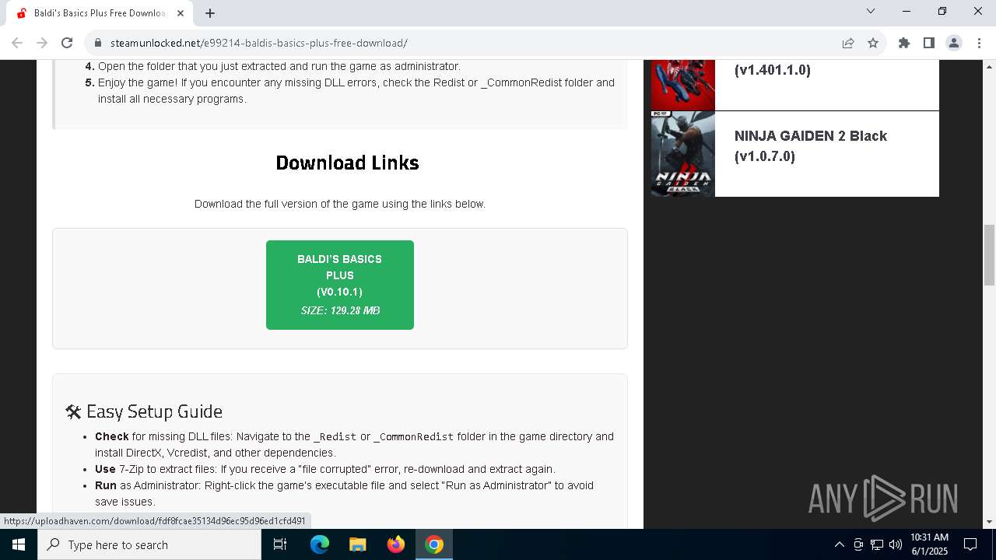Click the Chrome taskbar icon

click(434, 544)
